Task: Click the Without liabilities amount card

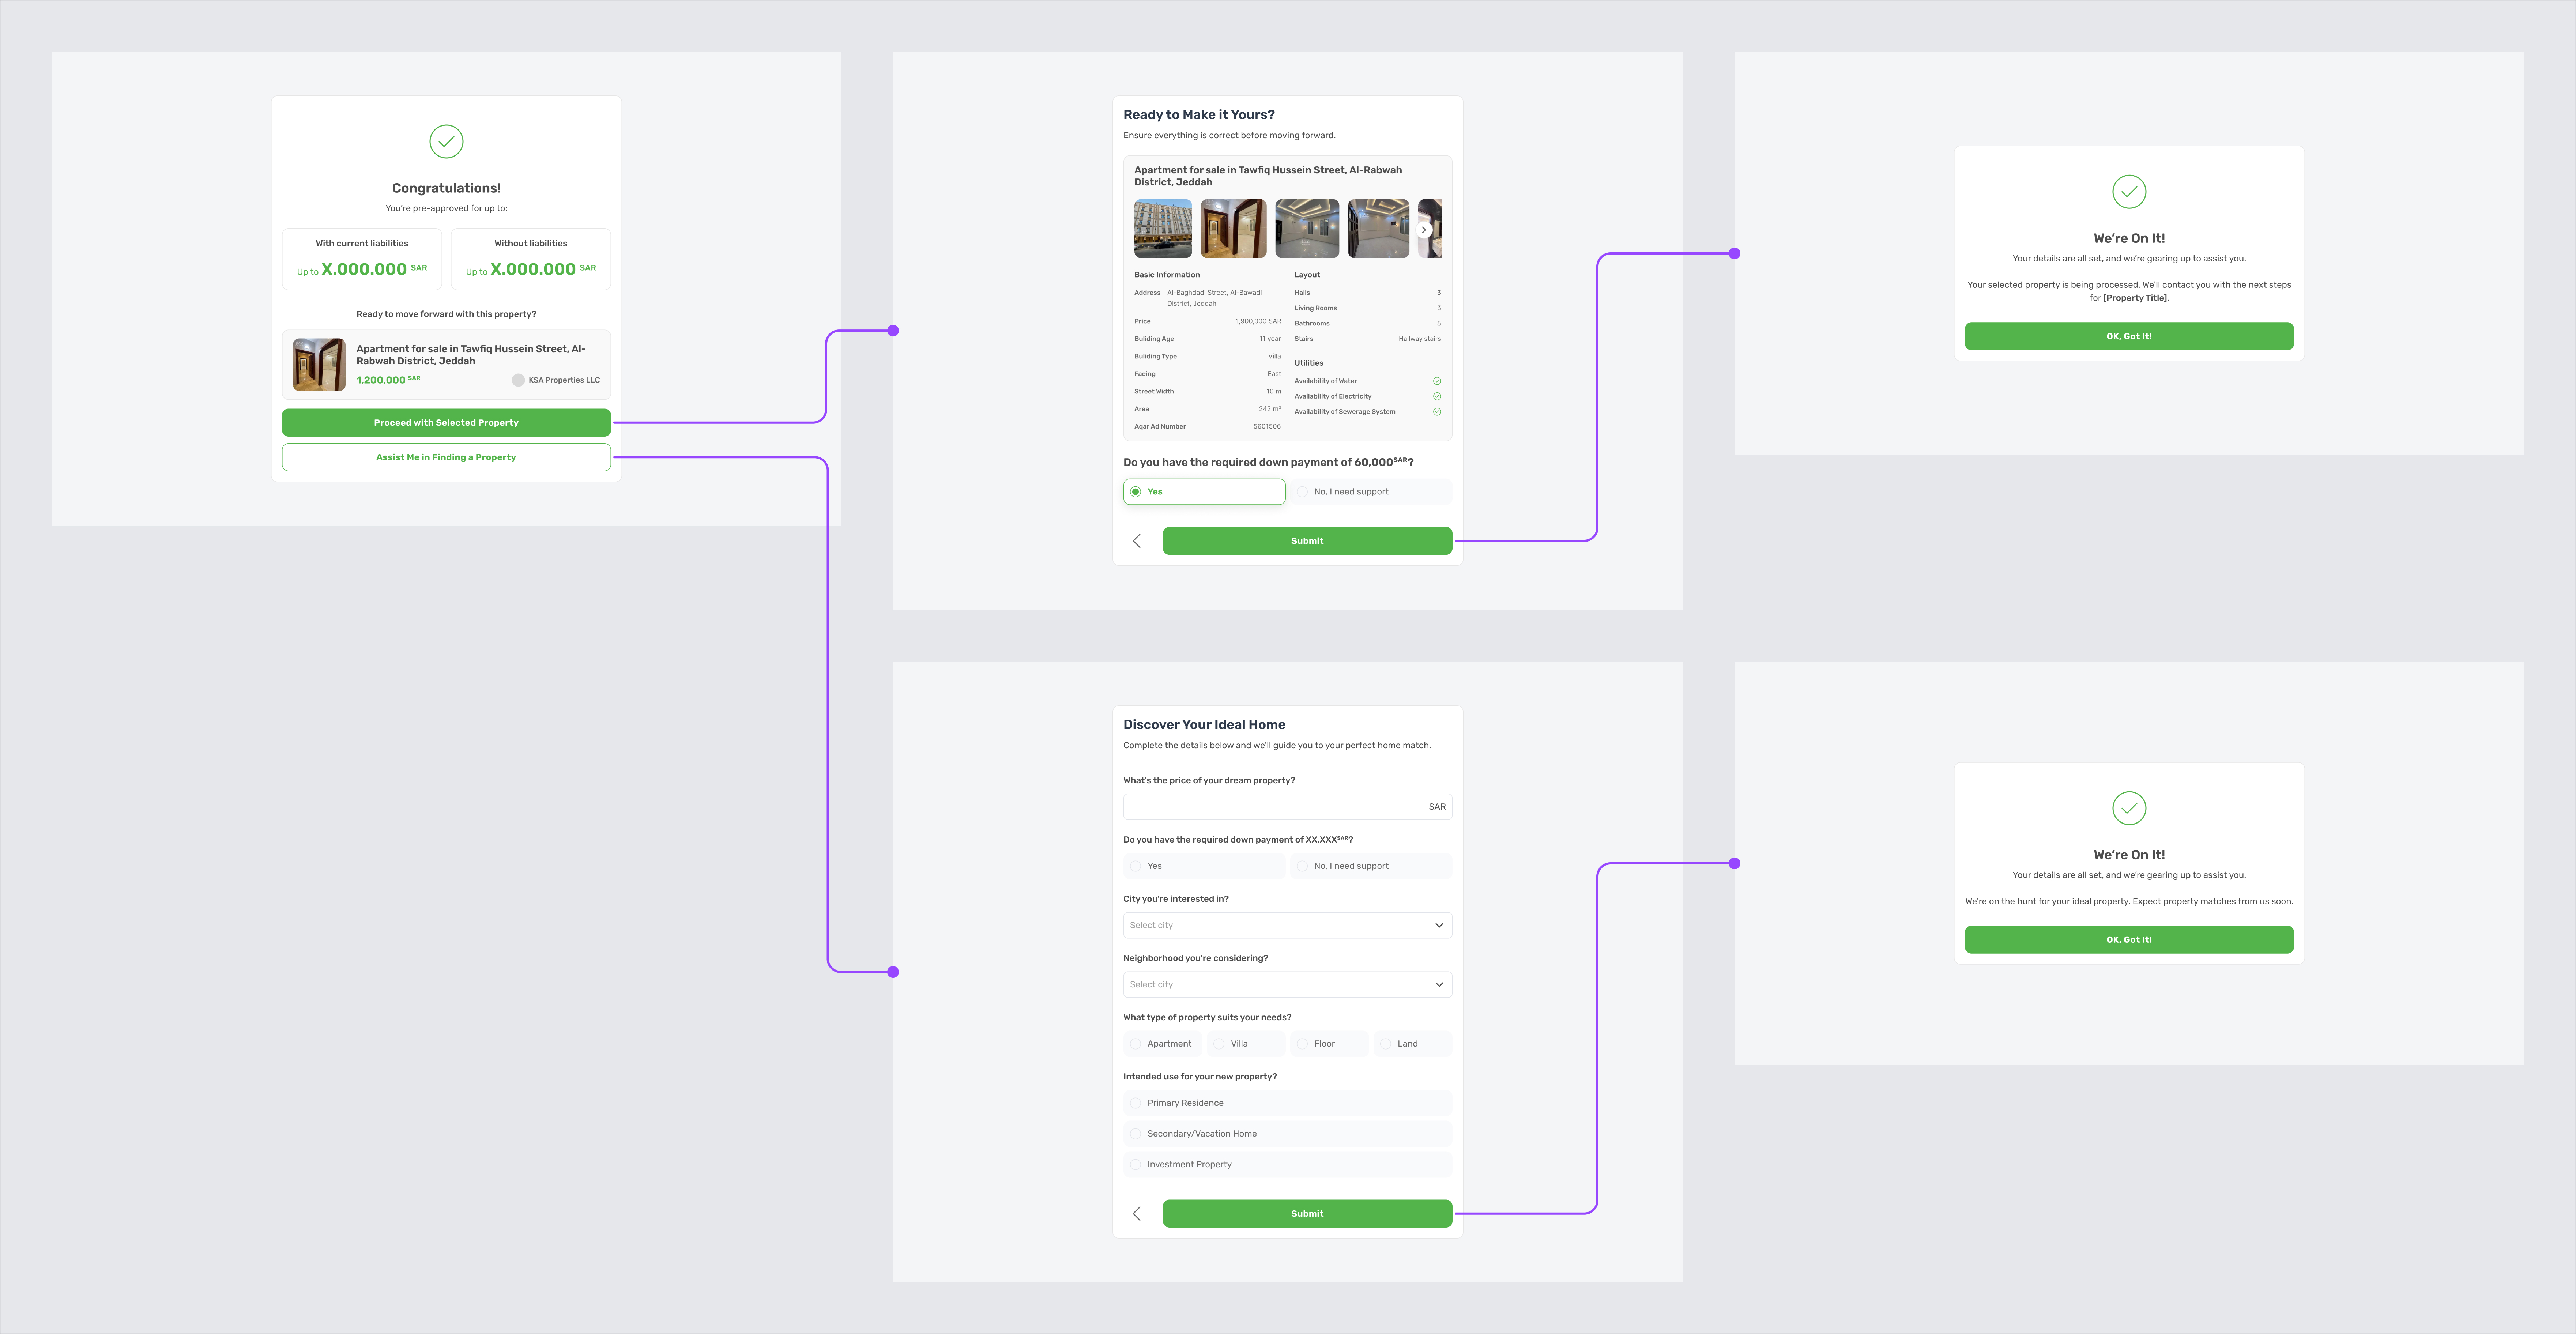Action: point(531,259)
